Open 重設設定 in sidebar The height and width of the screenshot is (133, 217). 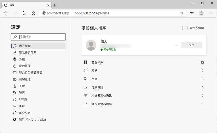click(x=38, y=113)
